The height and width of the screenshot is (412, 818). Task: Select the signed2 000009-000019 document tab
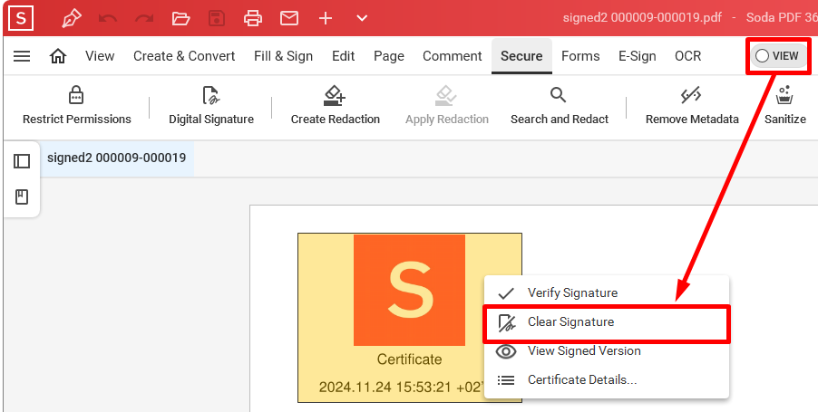tap(117, 158)
